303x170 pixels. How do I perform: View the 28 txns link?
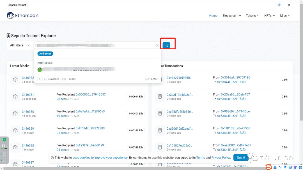(x=61, y=99)
